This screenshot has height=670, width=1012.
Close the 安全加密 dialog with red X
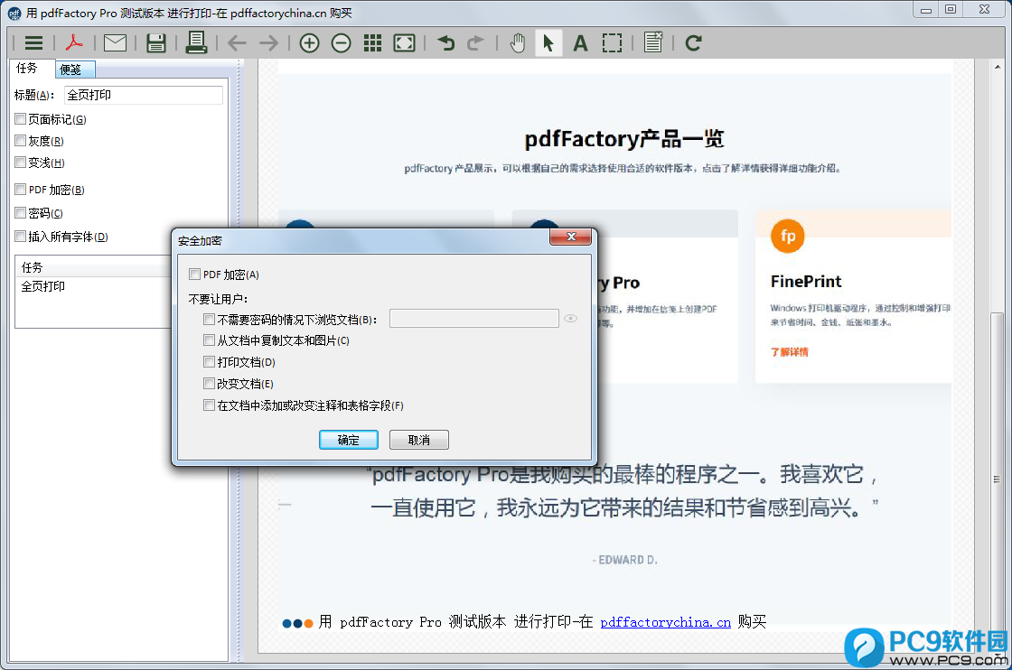point(570,237)
